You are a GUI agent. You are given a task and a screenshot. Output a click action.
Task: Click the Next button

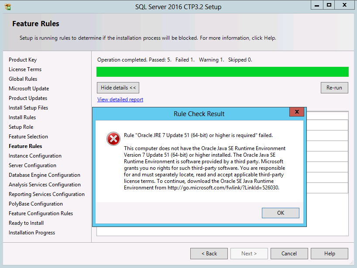(249, 254)
